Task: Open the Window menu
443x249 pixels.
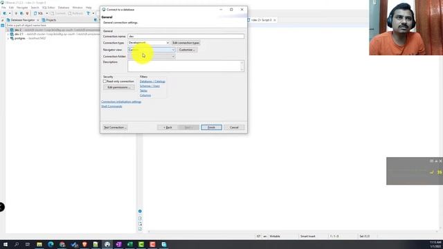Action: click(78, 8)
